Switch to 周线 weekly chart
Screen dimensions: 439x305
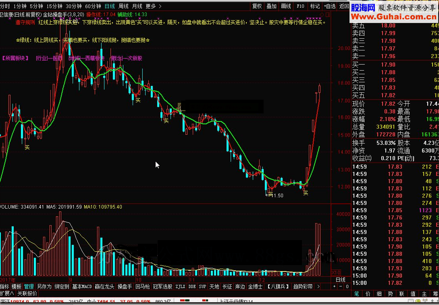[x=123, y=6]
